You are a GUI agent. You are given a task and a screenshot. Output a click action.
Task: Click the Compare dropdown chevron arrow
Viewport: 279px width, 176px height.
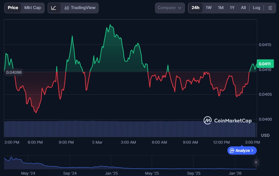click(180, 8)
